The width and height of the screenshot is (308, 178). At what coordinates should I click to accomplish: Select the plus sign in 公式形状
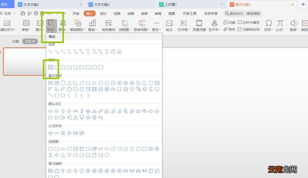click(51, 133)
